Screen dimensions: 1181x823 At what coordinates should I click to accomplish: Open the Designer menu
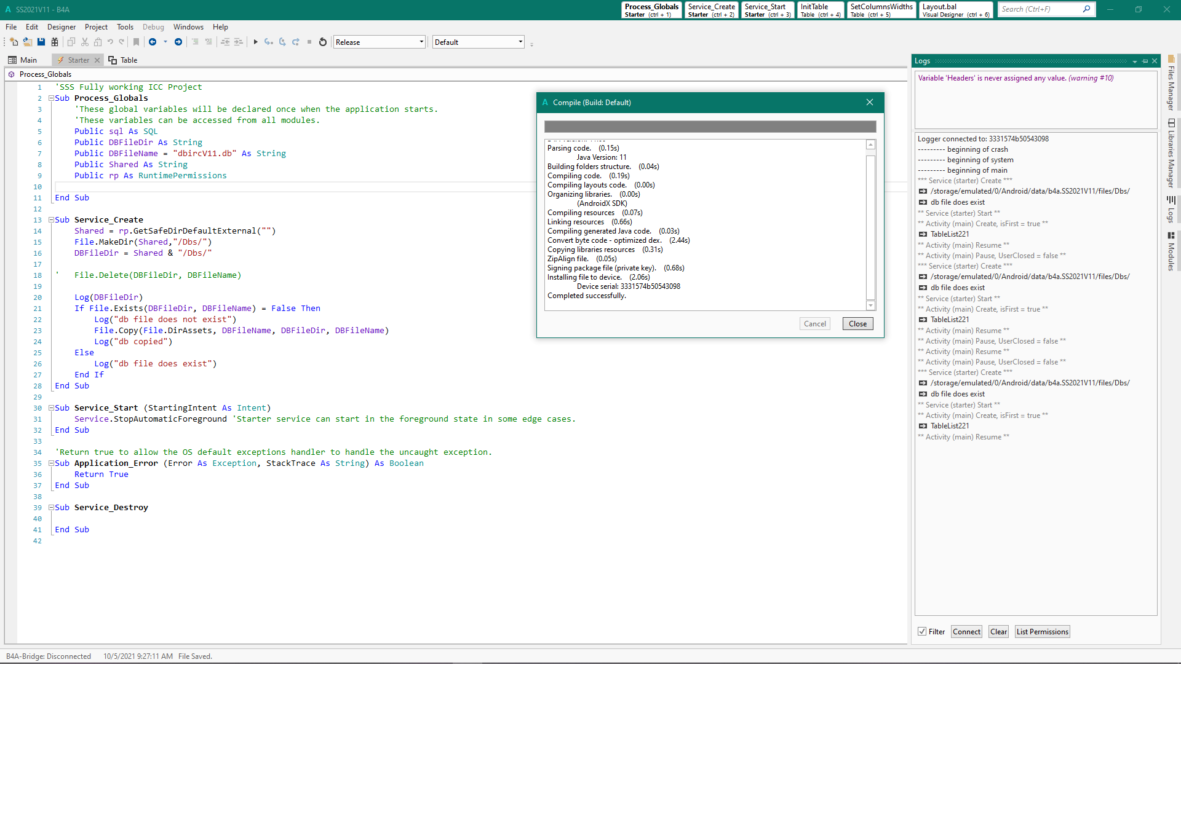(61, 27)
